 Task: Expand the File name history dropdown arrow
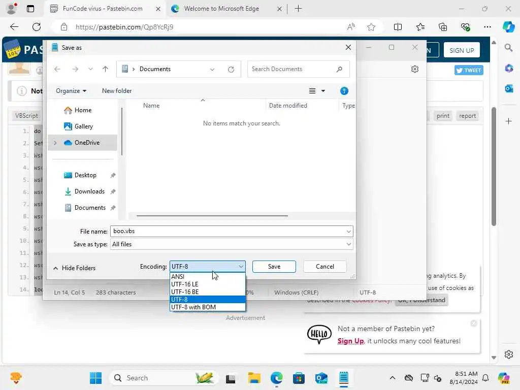[348, 231]
